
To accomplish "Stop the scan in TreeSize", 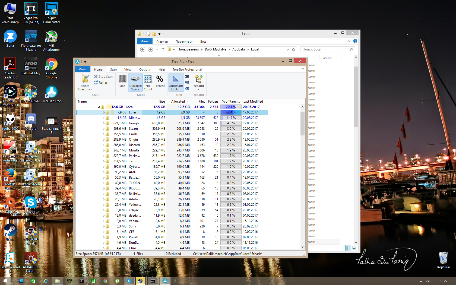I will (103, 77).
